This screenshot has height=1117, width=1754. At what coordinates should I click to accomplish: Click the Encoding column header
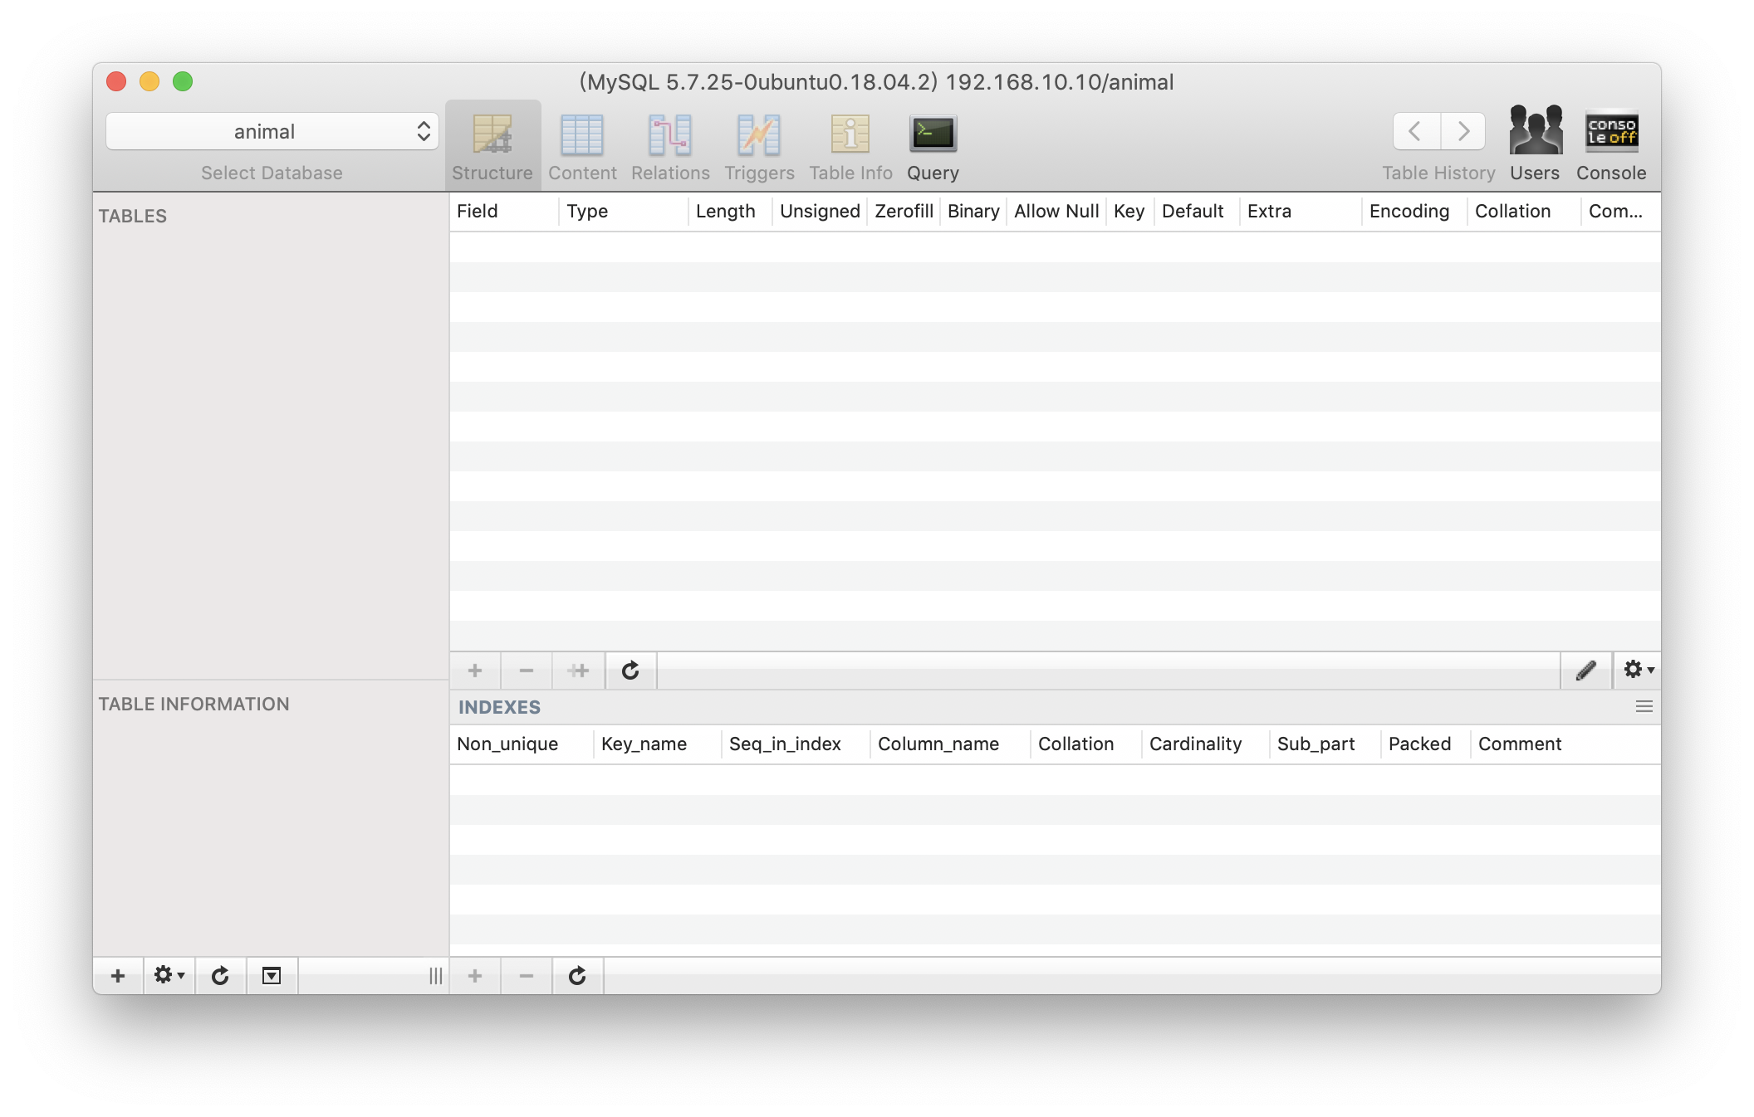[x=1414, y=212]
